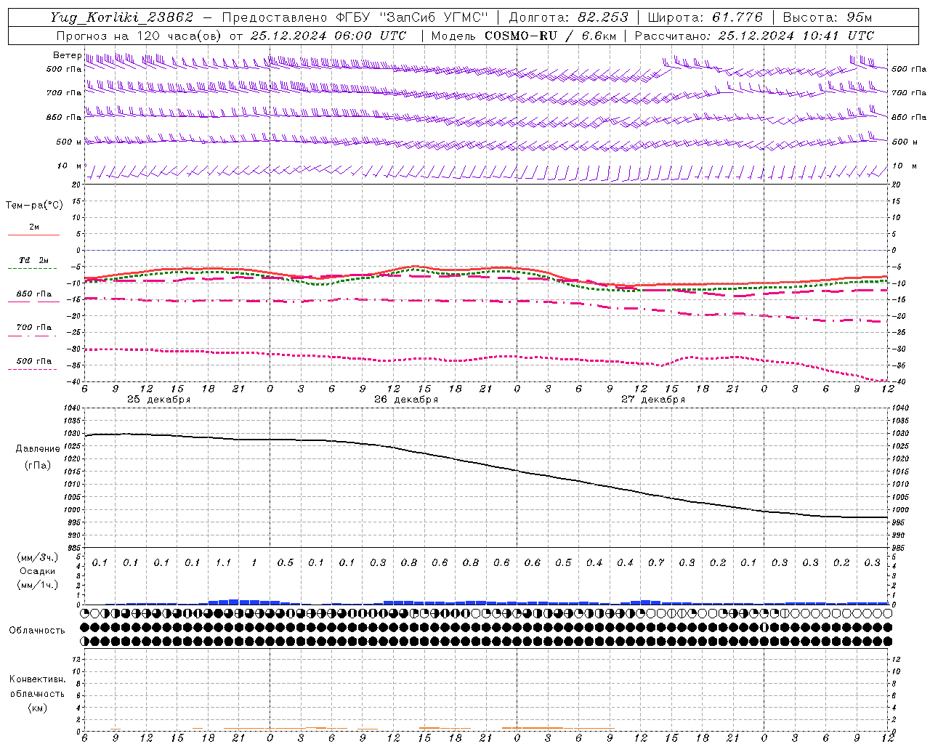
Task: Click the "Конвективн." convective cloud label
Action: (37, 679)
